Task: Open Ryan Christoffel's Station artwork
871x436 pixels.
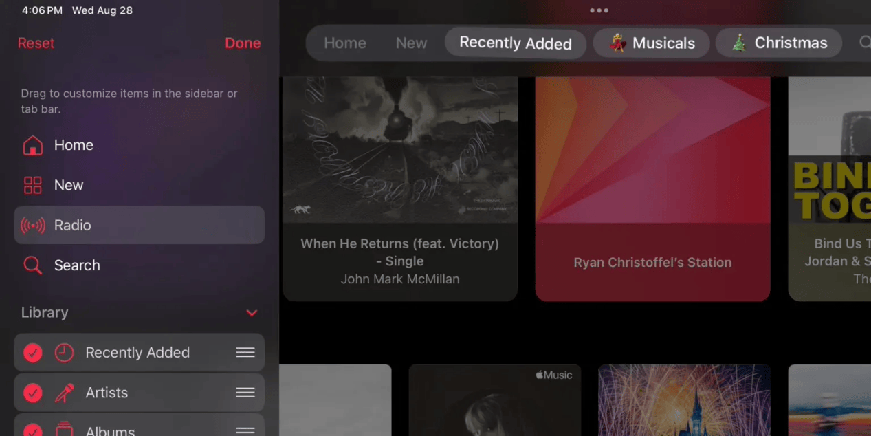Action: pyautogui.click(x=652, y=149)
